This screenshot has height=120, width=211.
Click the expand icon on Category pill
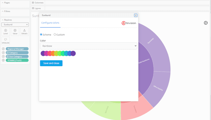pos(8,53)
